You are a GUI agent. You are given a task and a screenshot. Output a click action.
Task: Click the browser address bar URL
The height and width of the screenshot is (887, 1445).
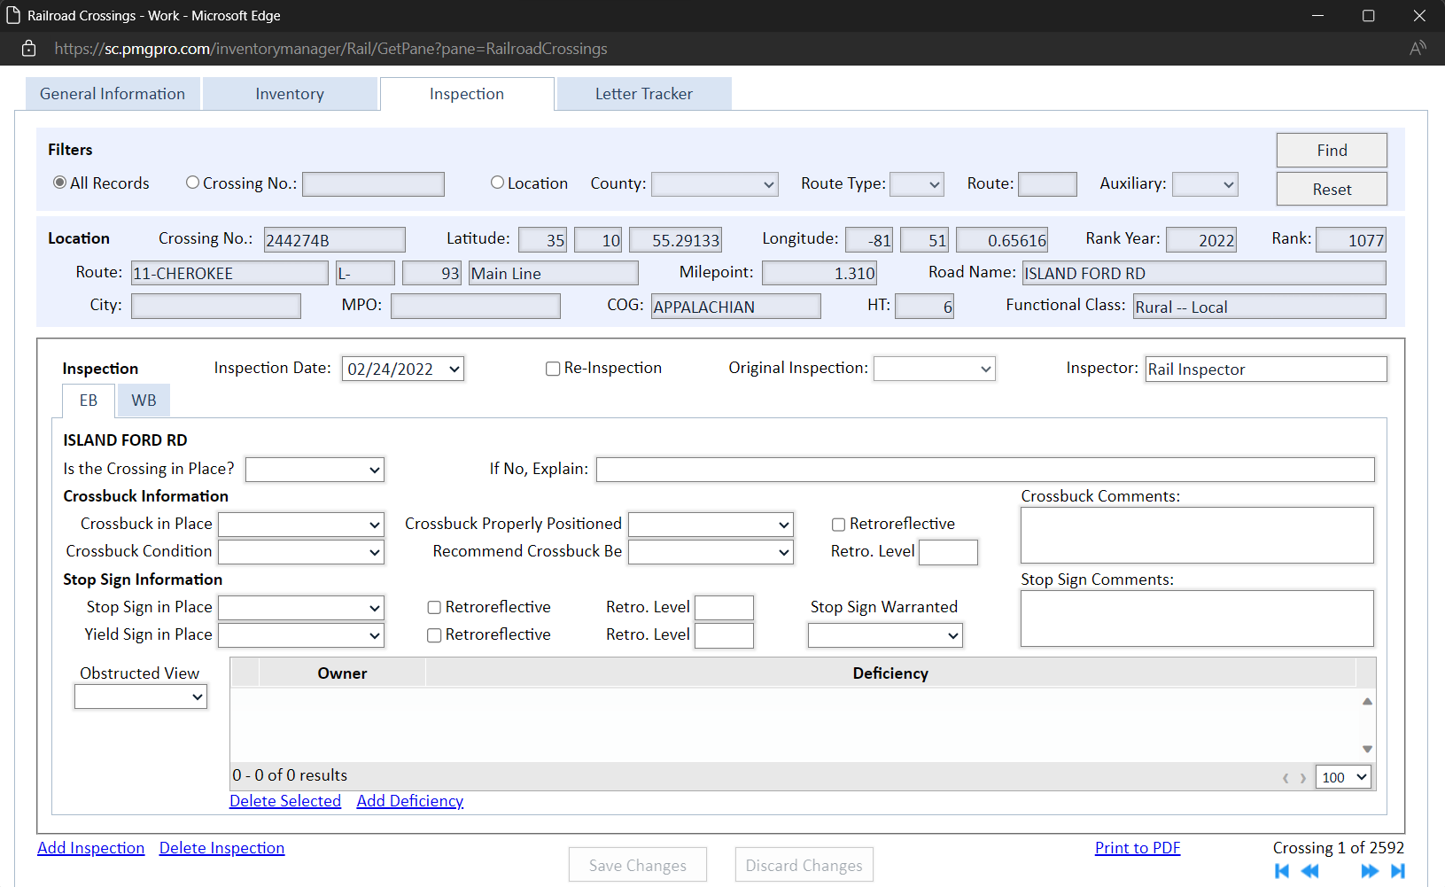pyautogui.click(x=330, y=49)
